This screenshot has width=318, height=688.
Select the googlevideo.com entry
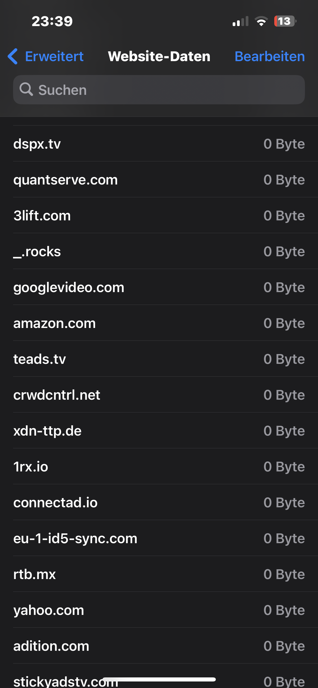[159, 287]
